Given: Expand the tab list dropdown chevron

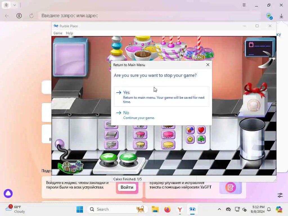Looking at the screenshot, I should tap(15, 5).
